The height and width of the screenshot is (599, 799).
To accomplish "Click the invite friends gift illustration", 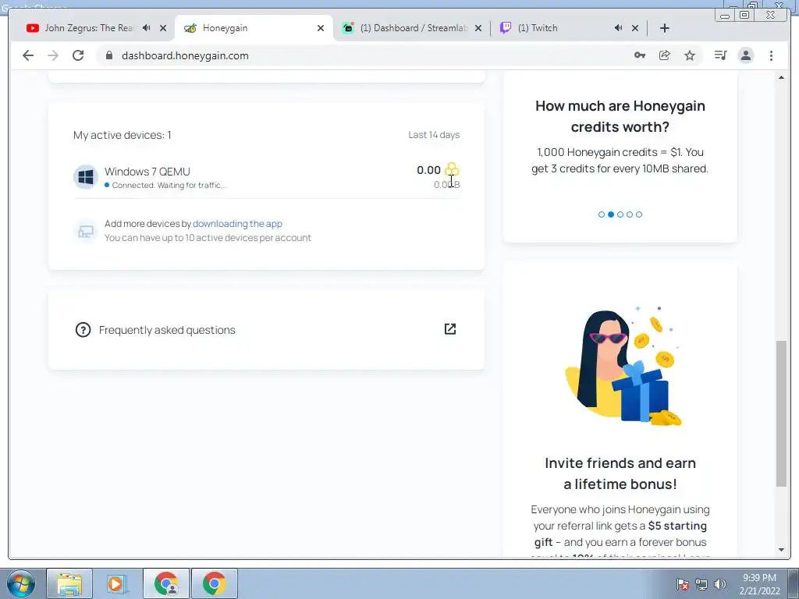I will click(x=623, y=367).
